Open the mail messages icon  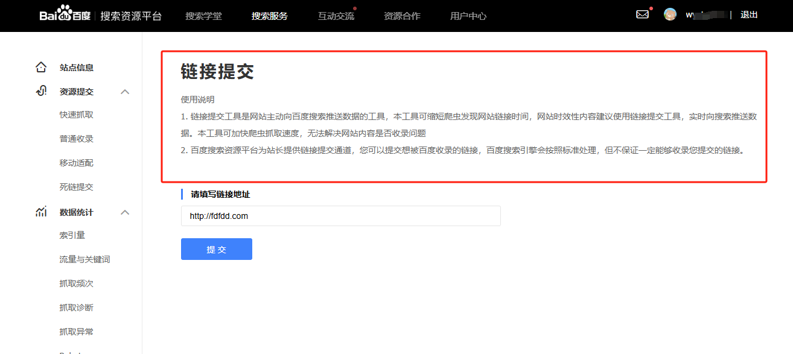click(642, 14)
